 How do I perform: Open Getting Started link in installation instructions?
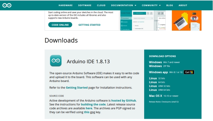coord(77,88)
